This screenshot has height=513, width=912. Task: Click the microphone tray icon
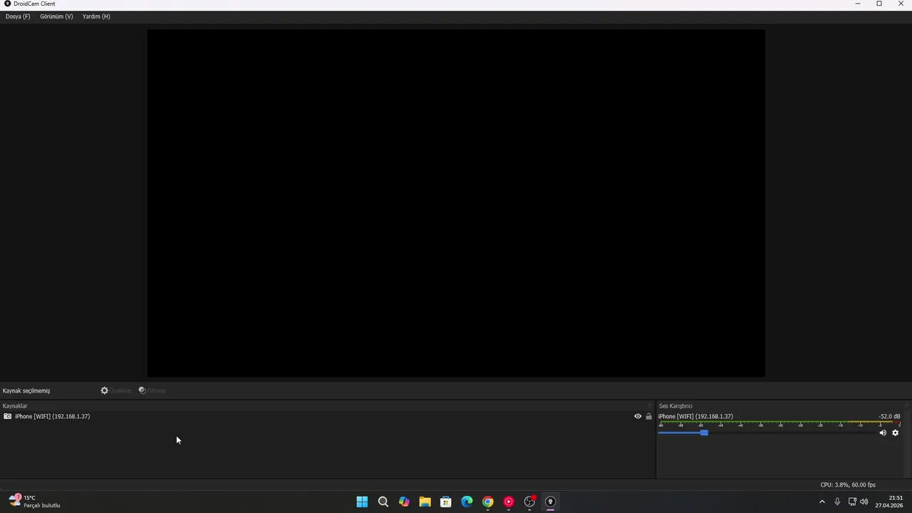(837, 502)
